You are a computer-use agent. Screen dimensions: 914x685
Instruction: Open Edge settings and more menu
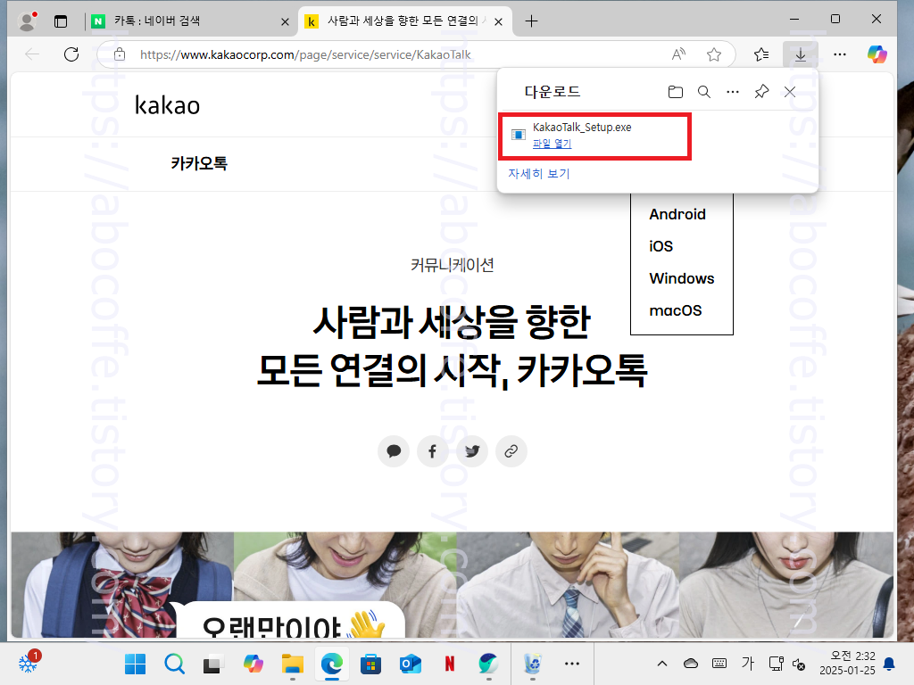(x=840, y=54)
